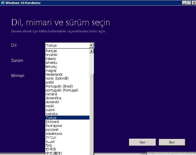Image resolution: width=196 pixels, height=155 pixels.
Task: Select Nederlands from the dropdown list
Action: [x=54, y=74]
